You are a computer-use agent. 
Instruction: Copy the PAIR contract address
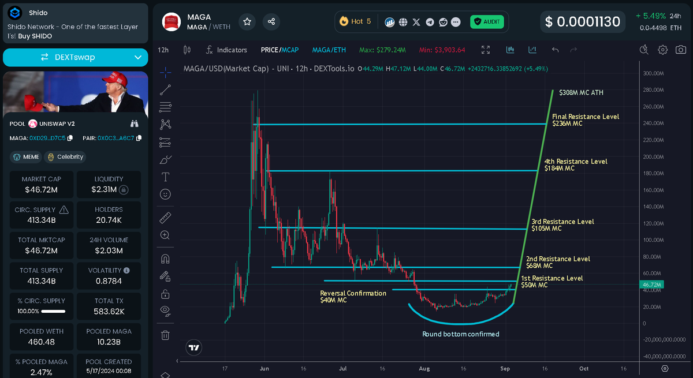coord(139,138)
